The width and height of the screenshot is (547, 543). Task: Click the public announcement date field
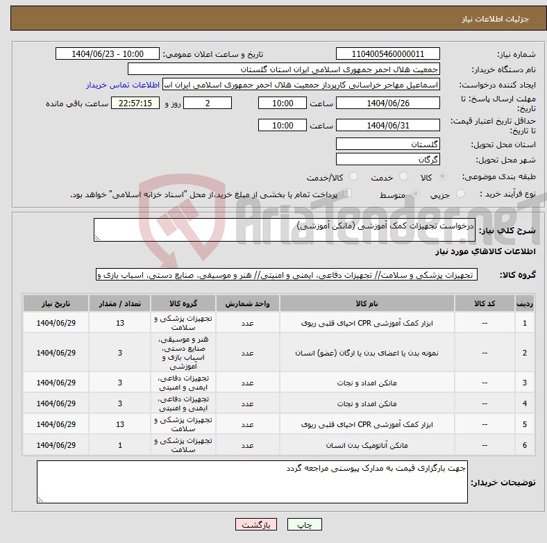(x=108, y=53)
